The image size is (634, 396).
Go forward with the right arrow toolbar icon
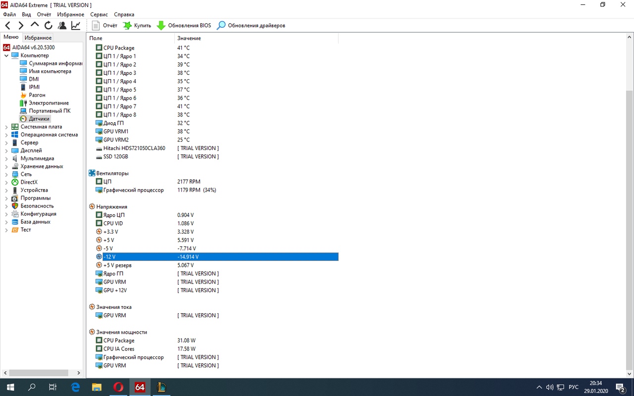tap(21, 25)
